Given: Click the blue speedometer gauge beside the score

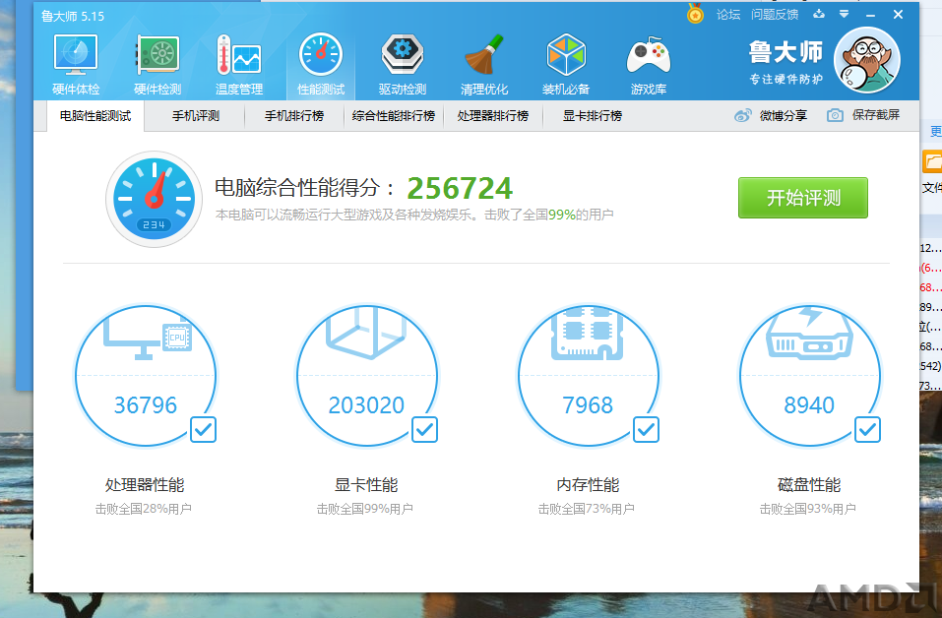Looking at the screenshot, I should tap(155, 199).
